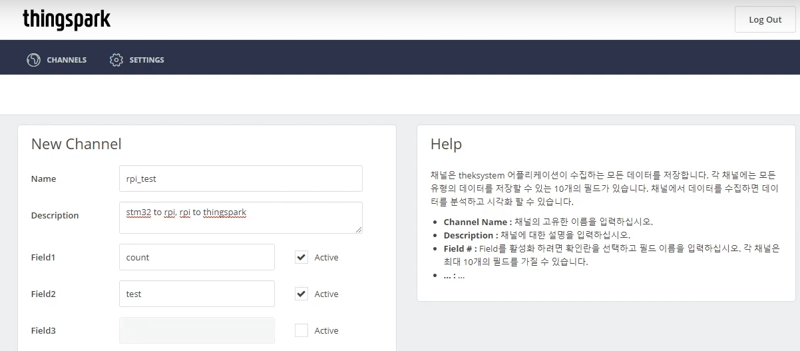Uncheck the Field2 Active checkbox

pos(301,294)
